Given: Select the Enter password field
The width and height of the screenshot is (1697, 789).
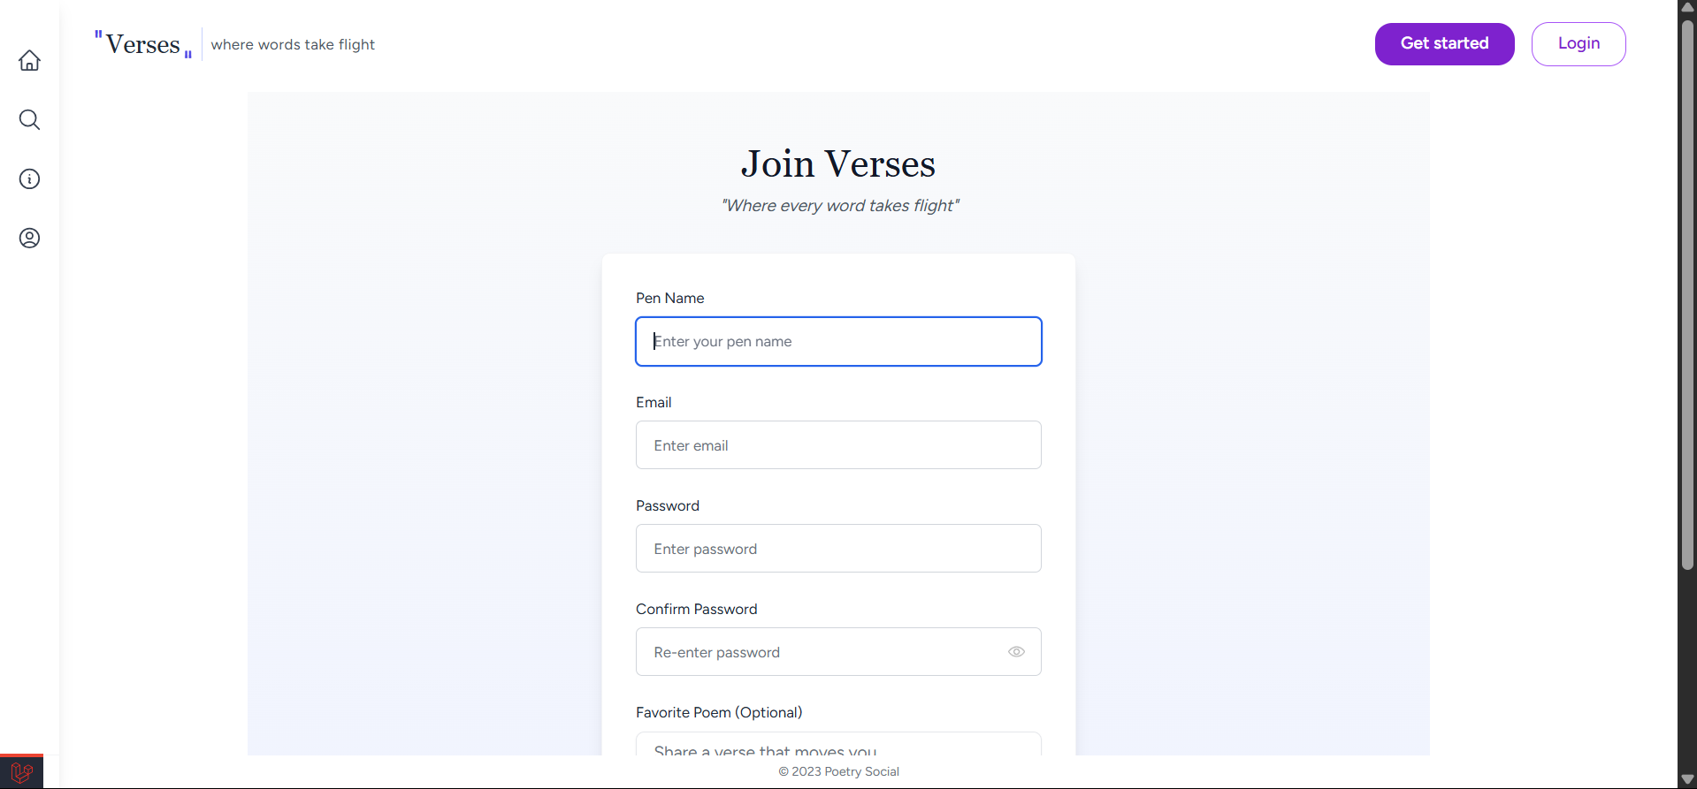Looking at the screenshot, I should pyautogui.click(x=838, y=549).
